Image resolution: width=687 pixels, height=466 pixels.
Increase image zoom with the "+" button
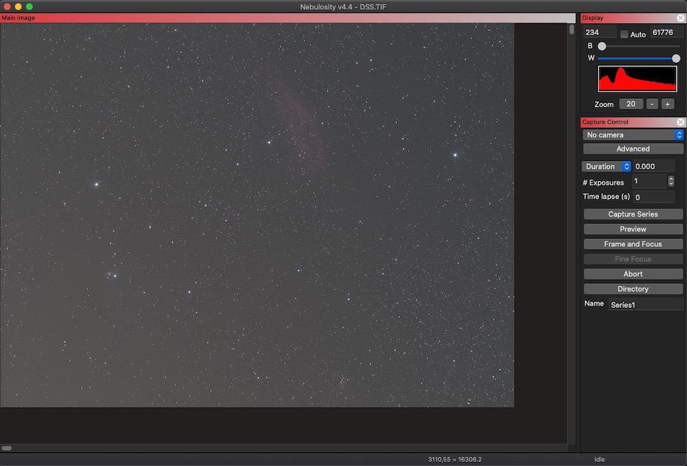pyautogui.click(x=667, y=104)
